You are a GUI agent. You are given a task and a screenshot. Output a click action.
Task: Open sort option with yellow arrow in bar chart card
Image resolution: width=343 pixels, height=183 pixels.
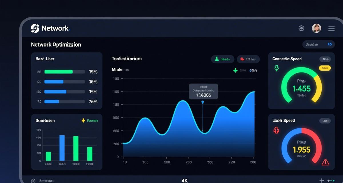[90, 121]
